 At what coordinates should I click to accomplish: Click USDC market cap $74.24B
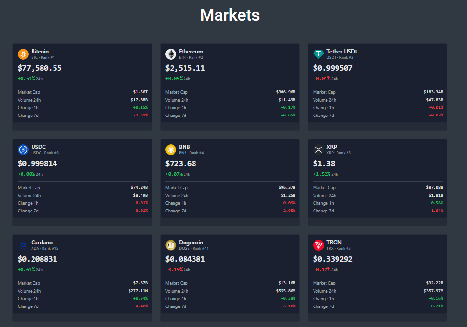click(x=139, y=188)
